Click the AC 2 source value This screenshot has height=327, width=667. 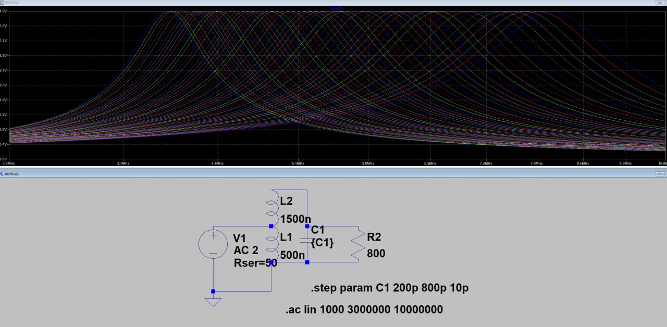point(246,250)
